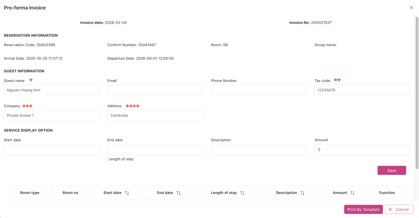Cancel the pro-forma invoice
The height and width of the screenshot is (218, 419).
click(x=399, y=209)
